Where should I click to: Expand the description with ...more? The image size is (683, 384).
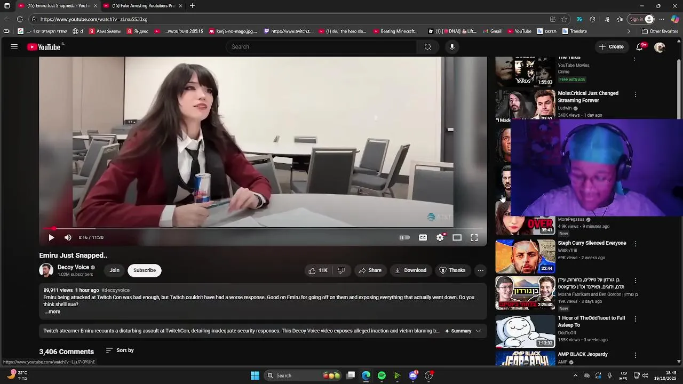[52, 312]
